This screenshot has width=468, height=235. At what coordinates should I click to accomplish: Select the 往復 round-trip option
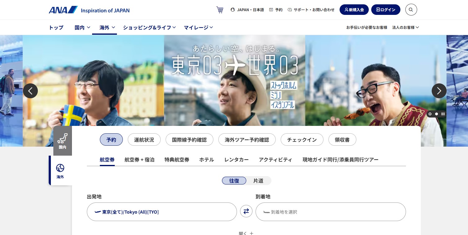[234, 180]
